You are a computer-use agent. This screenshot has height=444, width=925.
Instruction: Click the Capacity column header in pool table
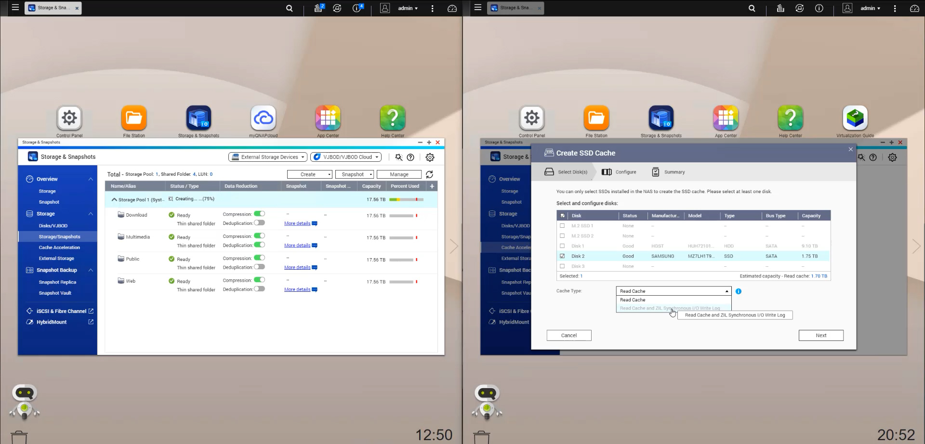point(371,186)
